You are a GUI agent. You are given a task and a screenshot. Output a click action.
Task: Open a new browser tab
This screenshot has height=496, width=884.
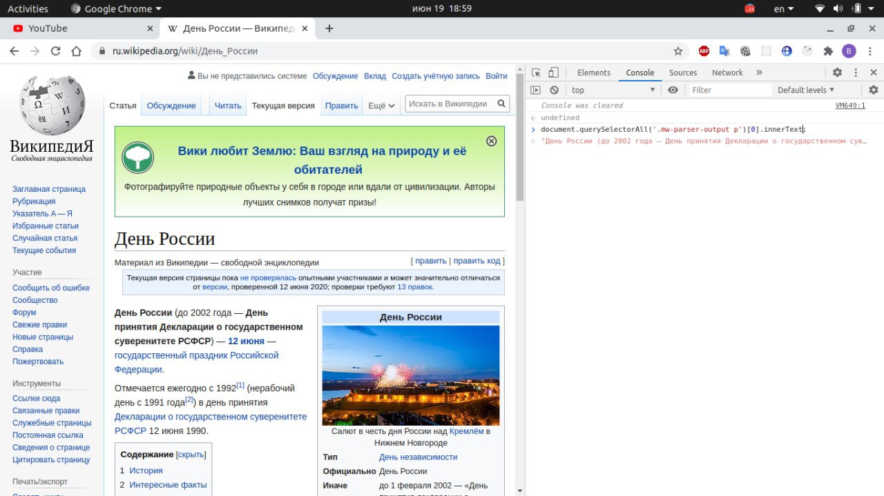click(x=329, y=28)
